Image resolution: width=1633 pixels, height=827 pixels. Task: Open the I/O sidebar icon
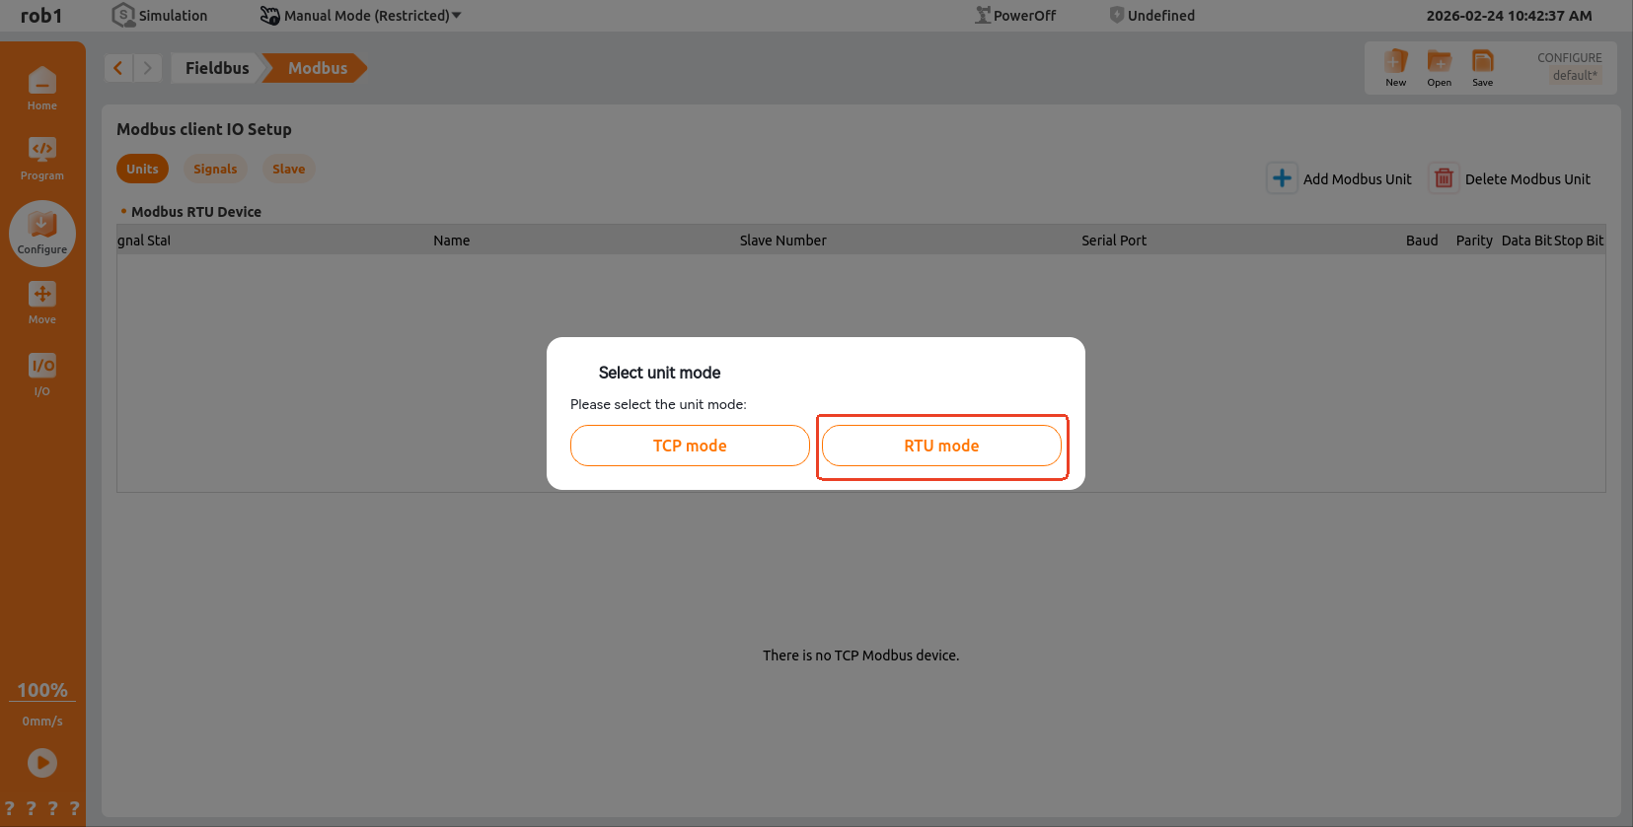(x=41, y=374)
